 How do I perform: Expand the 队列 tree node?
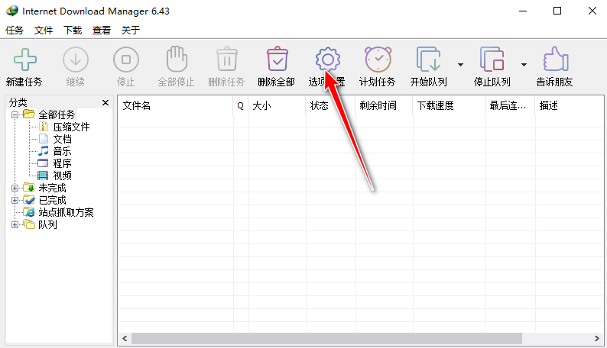pos(15,225)
